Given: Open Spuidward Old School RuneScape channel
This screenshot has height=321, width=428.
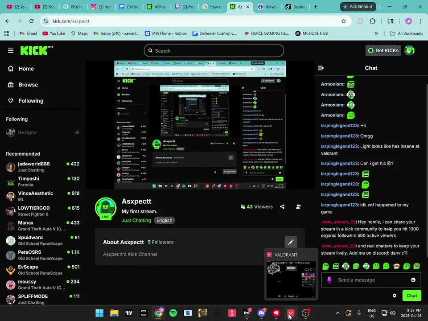Looking at the screenshot, I should [x=42, y=240].
